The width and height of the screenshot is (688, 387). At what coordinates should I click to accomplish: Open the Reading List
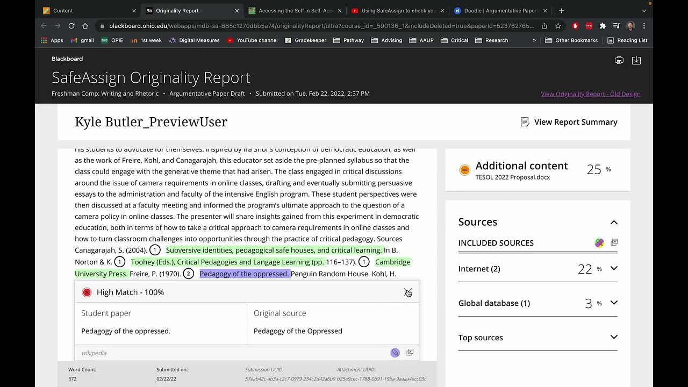click(x=627, y=40)
